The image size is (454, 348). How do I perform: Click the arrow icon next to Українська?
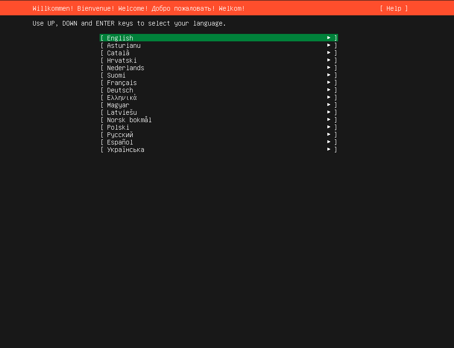click(329, 149)
